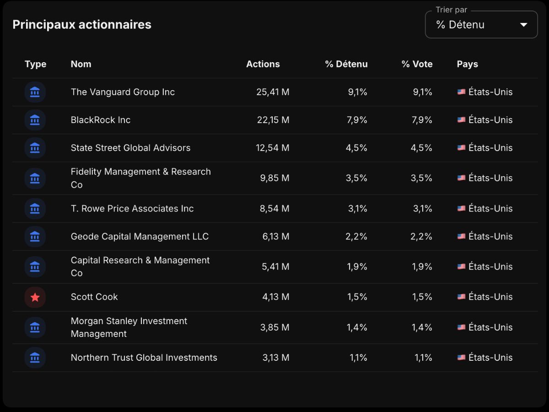Click institution icon for Capital Research & Management Co
This screenshot has height=412, width=549.
click(x=35, y=267)
